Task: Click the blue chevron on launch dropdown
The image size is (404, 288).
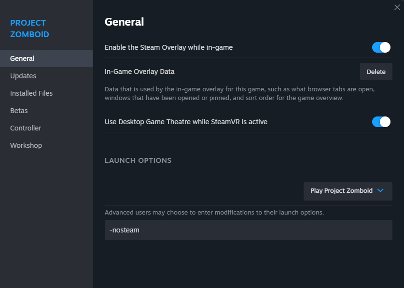Action: pyautogui.click(x=380, y=191)
